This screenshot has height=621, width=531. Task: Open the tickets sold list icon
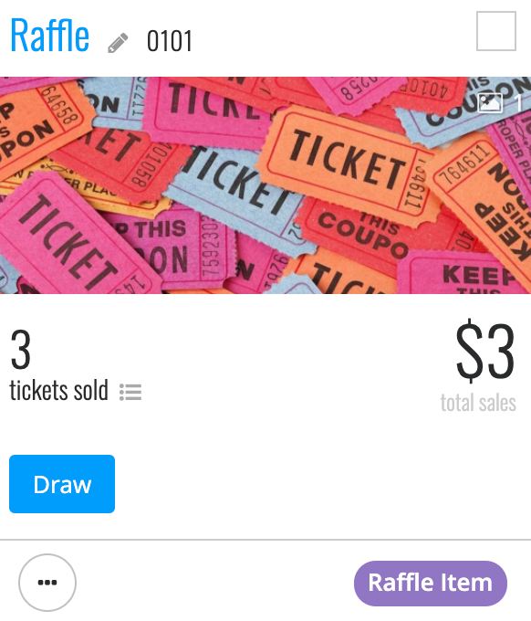[130, 392]
